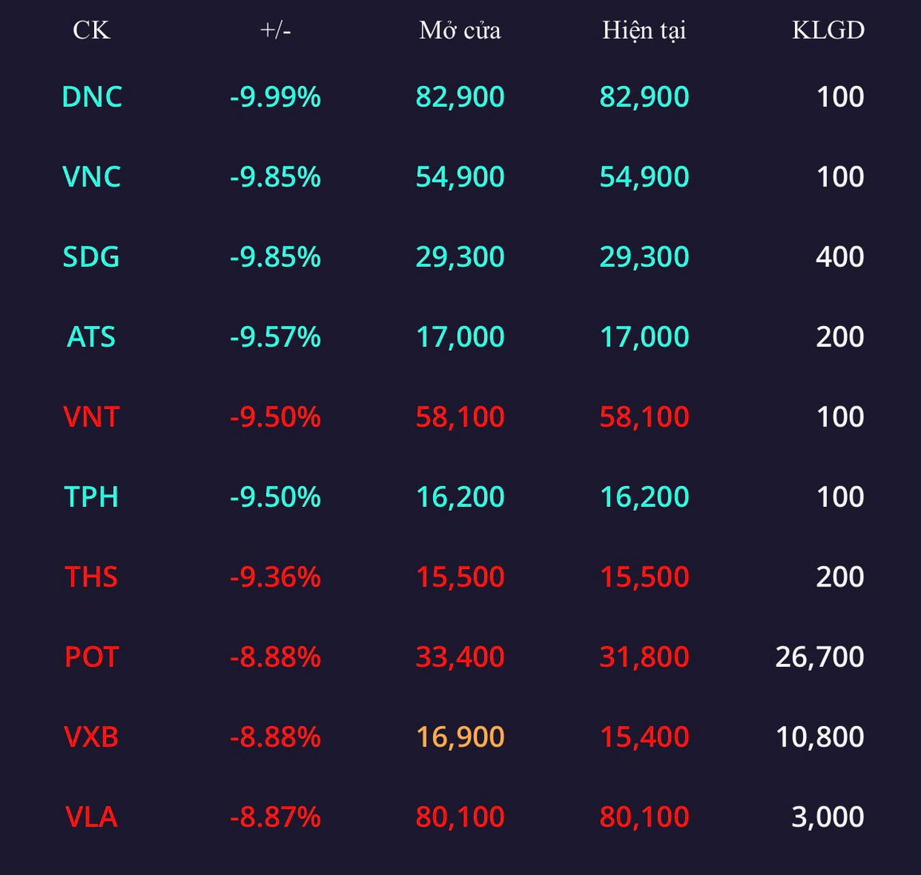Open the POT stock symbol

click(92, 657)
